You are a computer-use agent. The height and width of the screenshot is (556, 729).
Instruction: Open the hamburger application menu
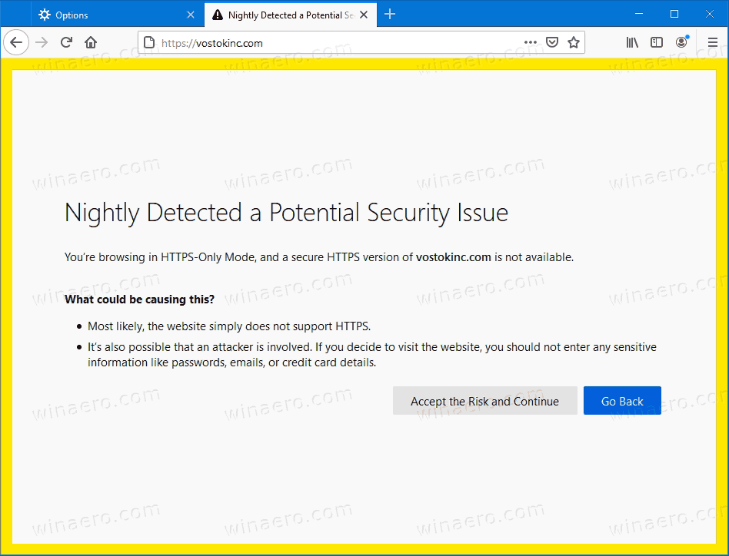tap(713, 43)
